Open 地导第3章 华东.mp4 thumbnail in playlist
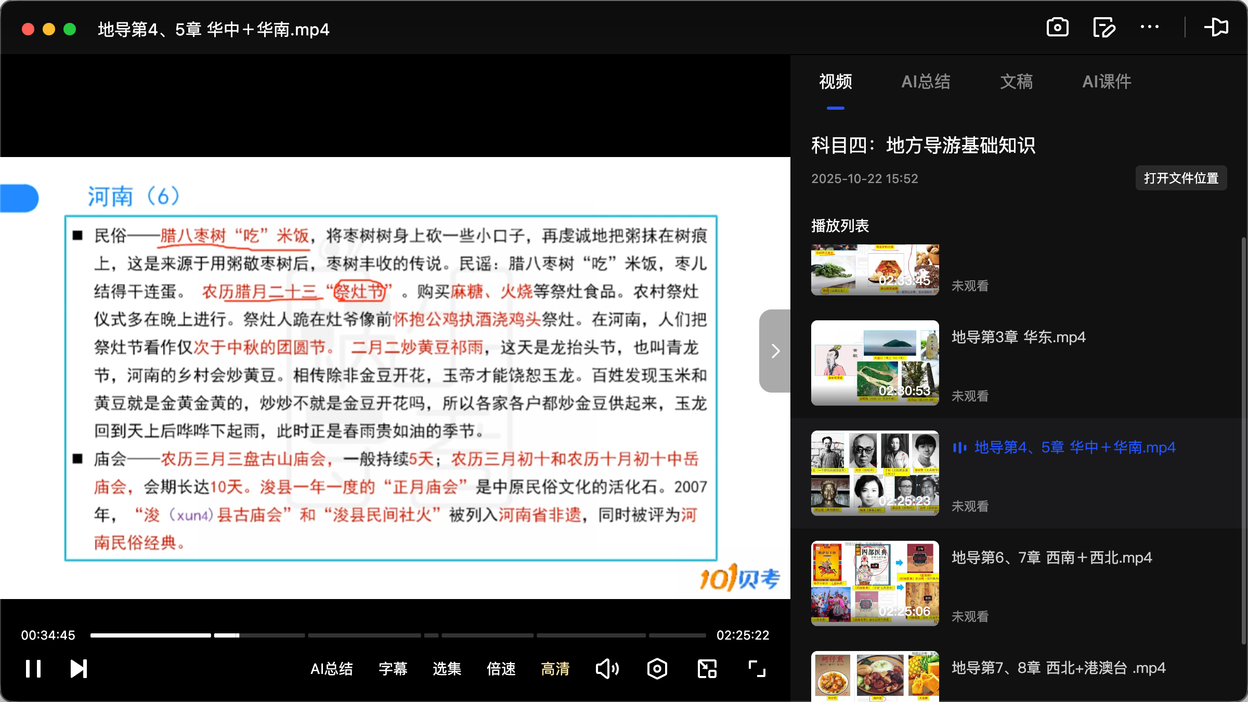The image size is (1248, 702). click(874, 363)
